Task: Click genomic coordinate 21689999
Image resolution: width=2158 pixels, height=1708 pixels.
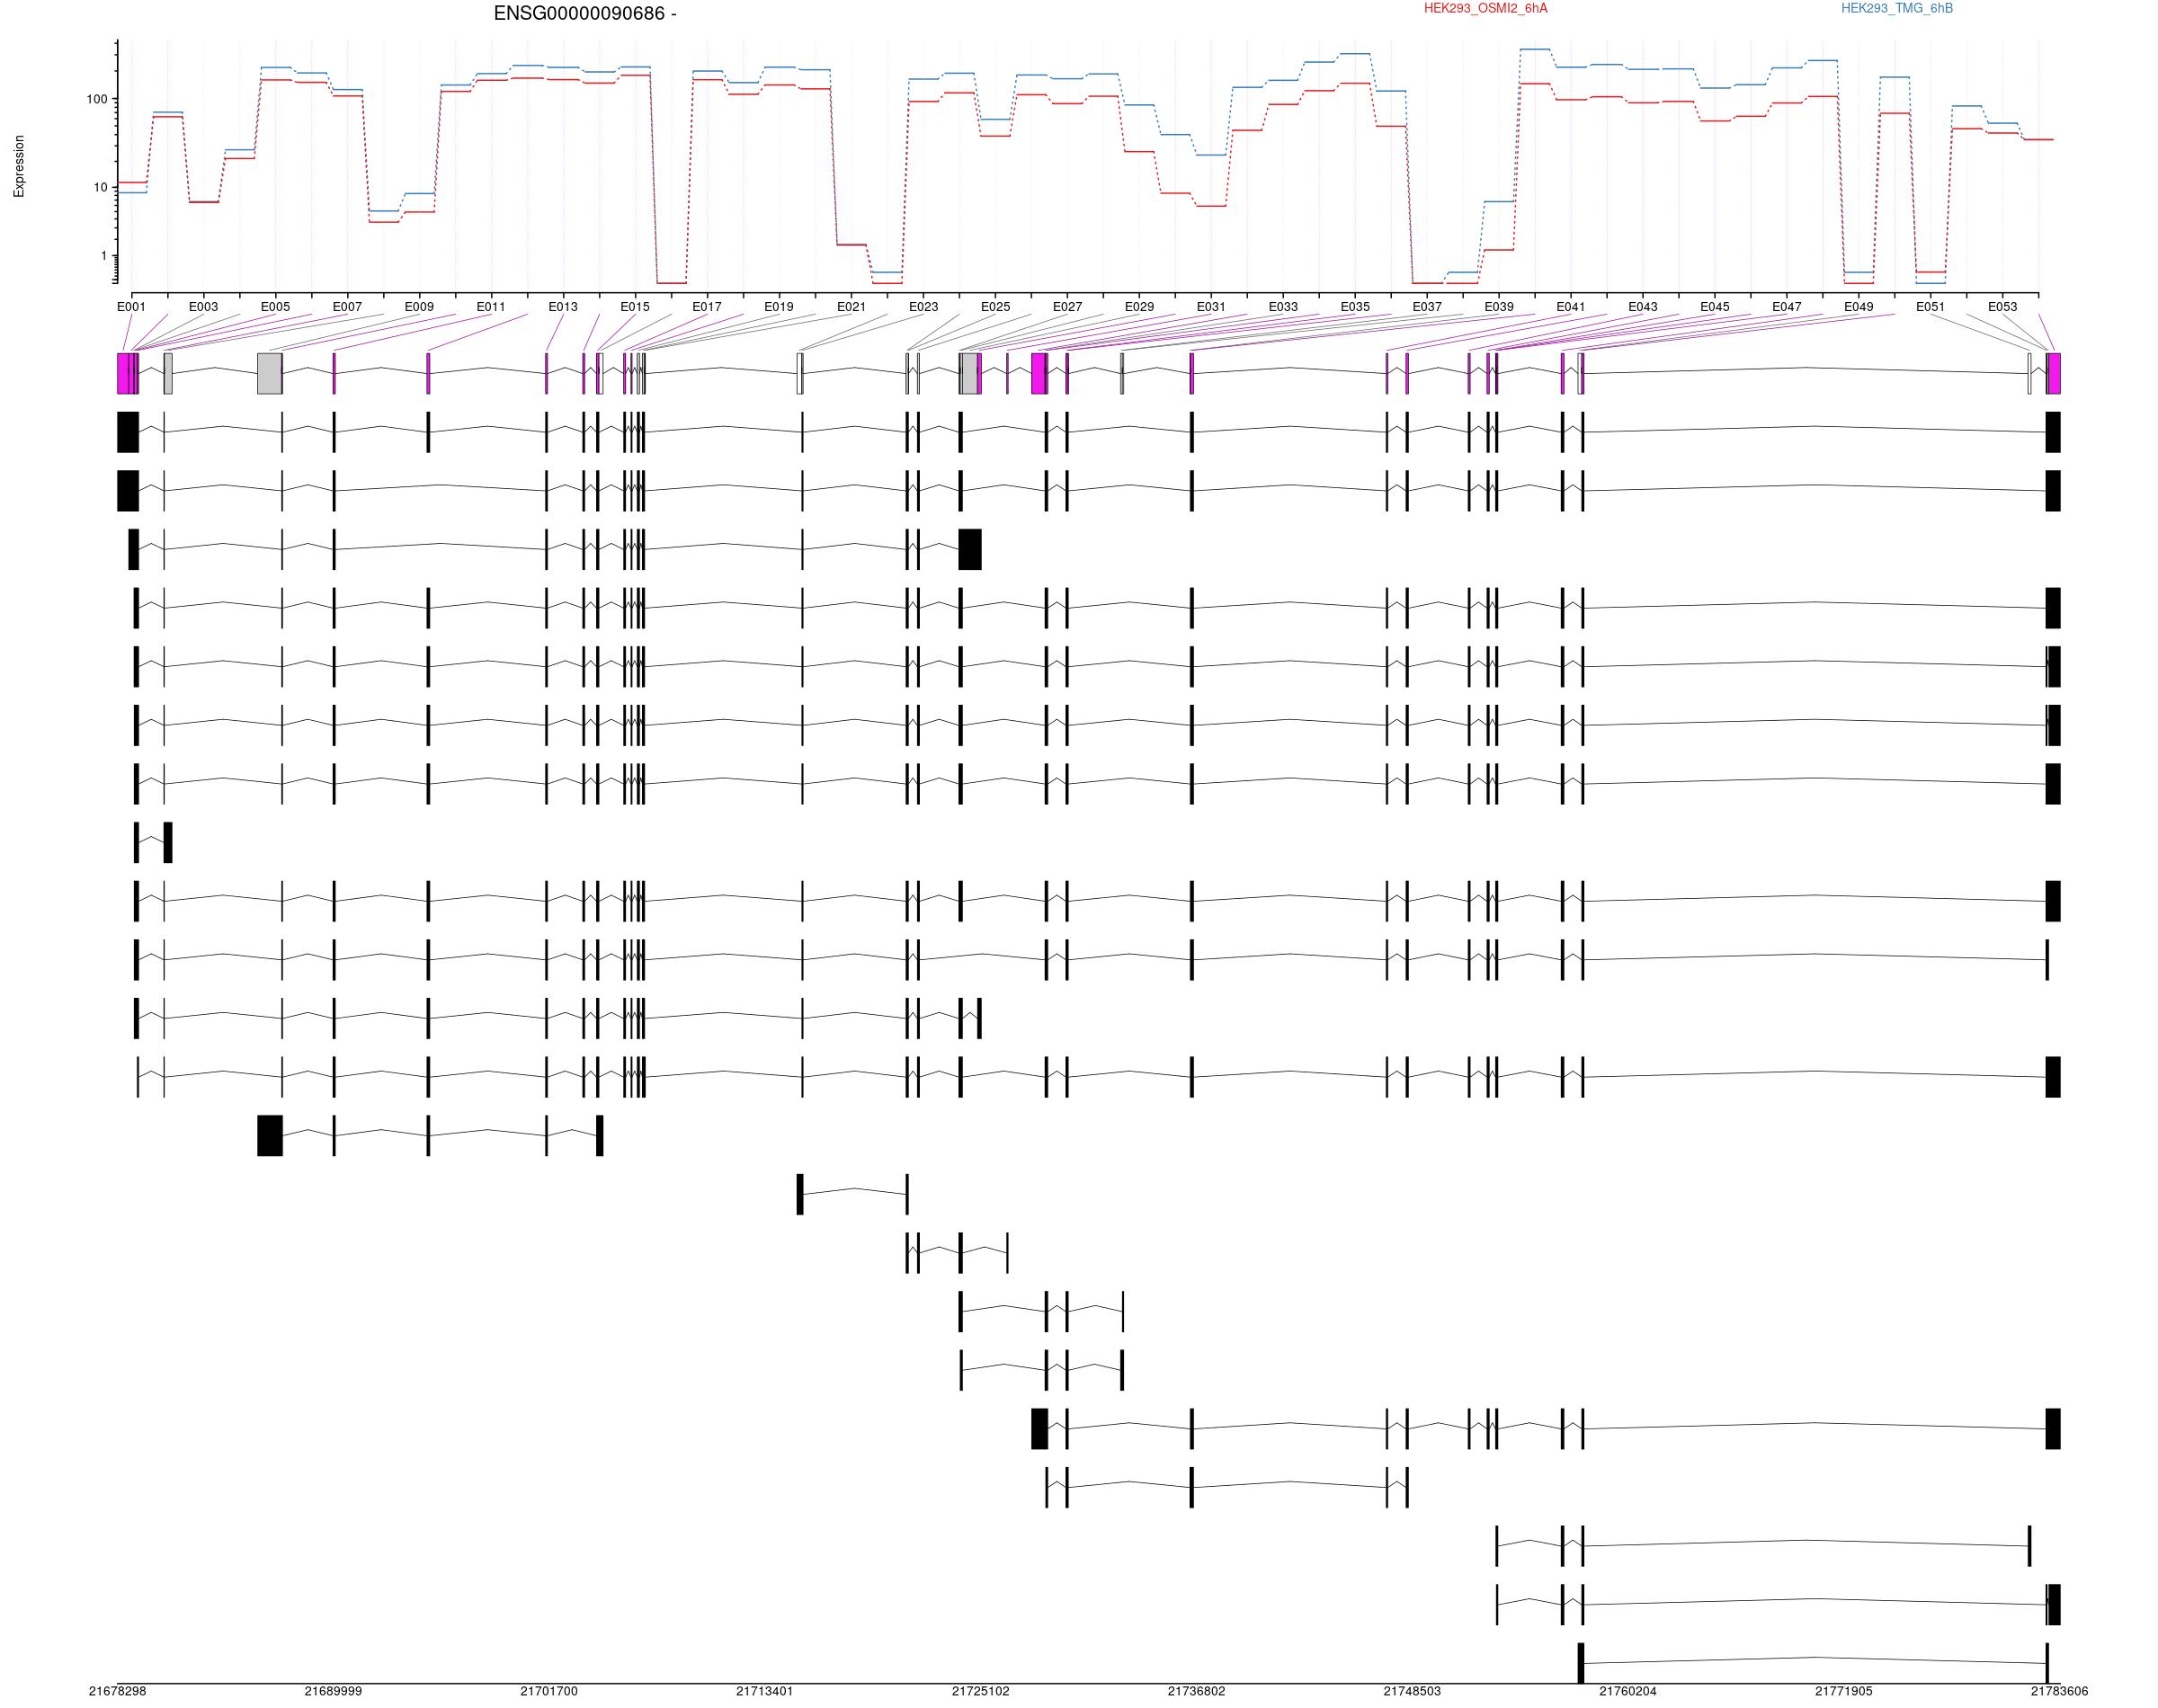Action: point(333,1692)
